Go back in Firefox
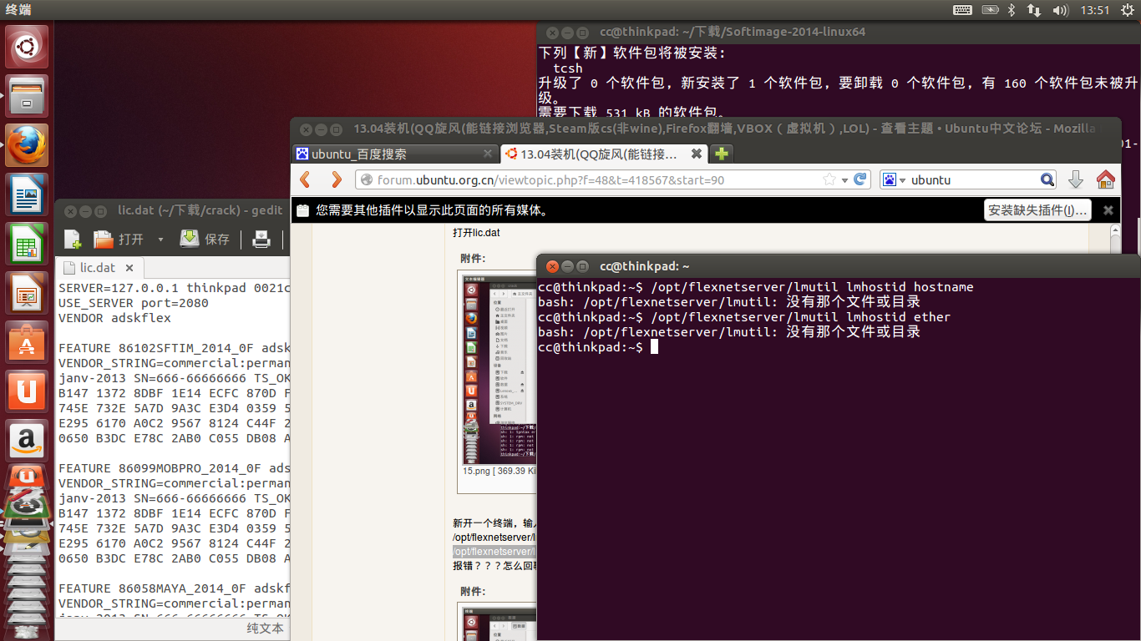Image resolution: width=1141 pixels, height=641 pixels. click(305, 179)
